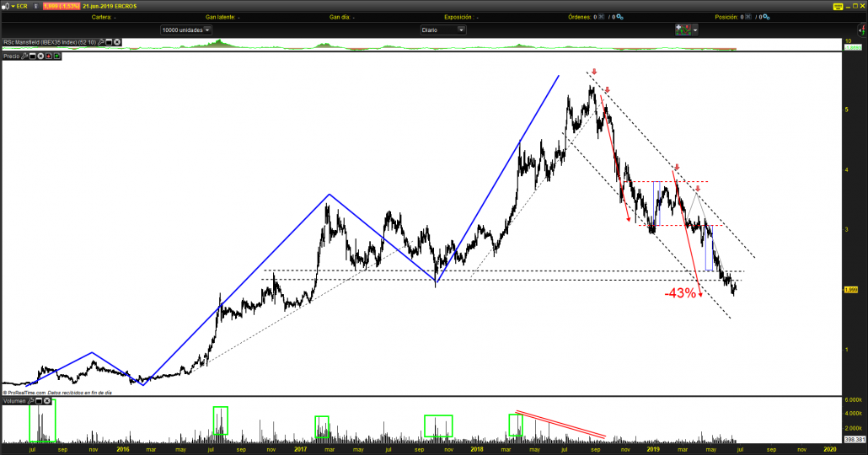Click the Volumen panel label

[x=15, y=401]
